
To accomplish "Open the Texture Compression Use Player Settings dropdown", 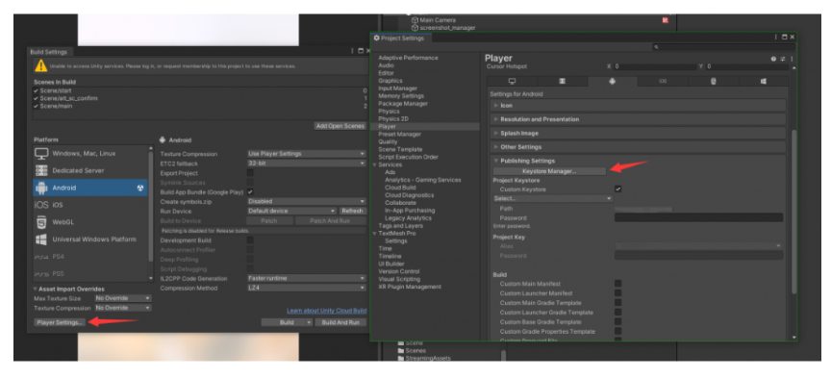I will click(307, 154).
